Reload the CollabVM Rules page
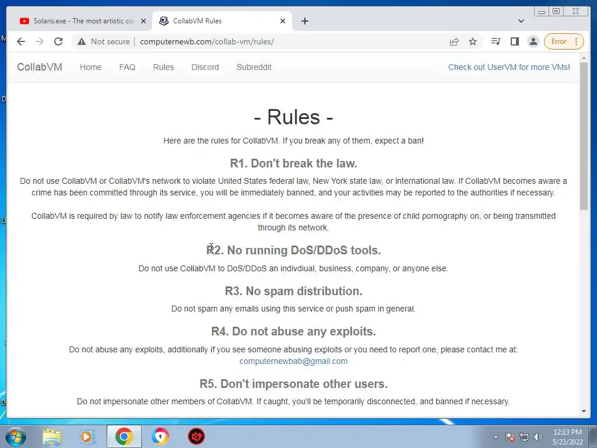Image resolution: width=597 pixels, height=448 pixels. point(58,41)
